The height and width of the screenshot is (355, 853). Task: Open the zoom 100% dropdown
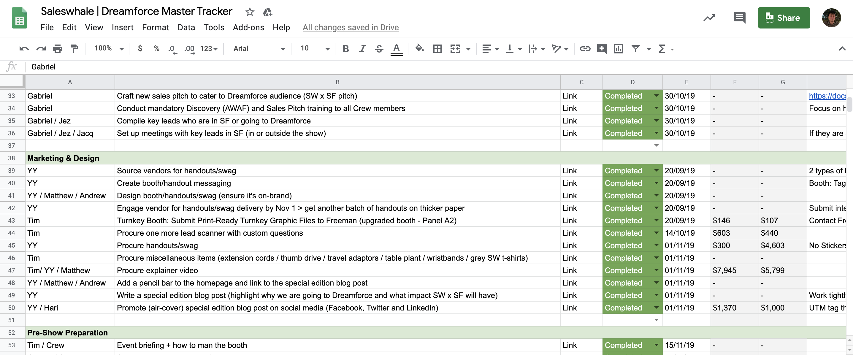[x=109, y=48]
